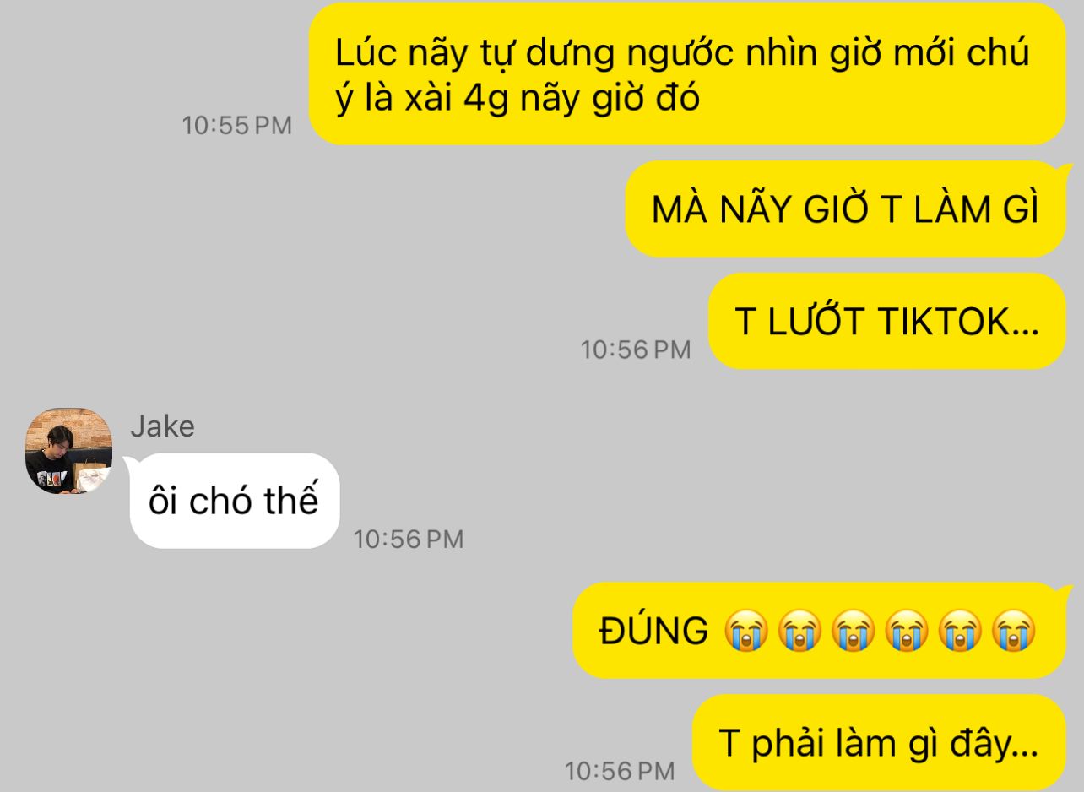Tap the sender name Jake
1084x792 pixels.
click(162, 426)
